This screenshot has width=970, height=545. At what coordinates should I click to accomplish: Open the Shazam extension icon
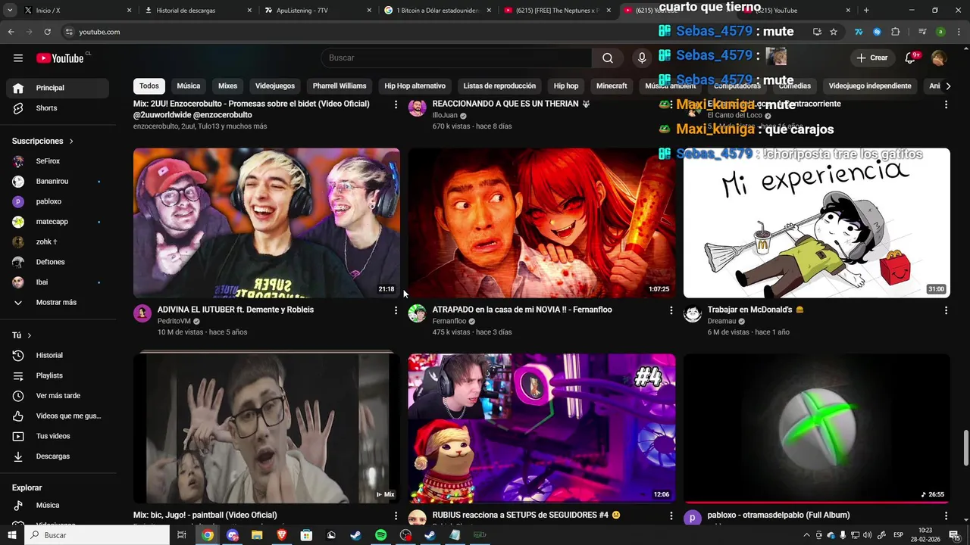pyautogui.click(x=877, y=32)
